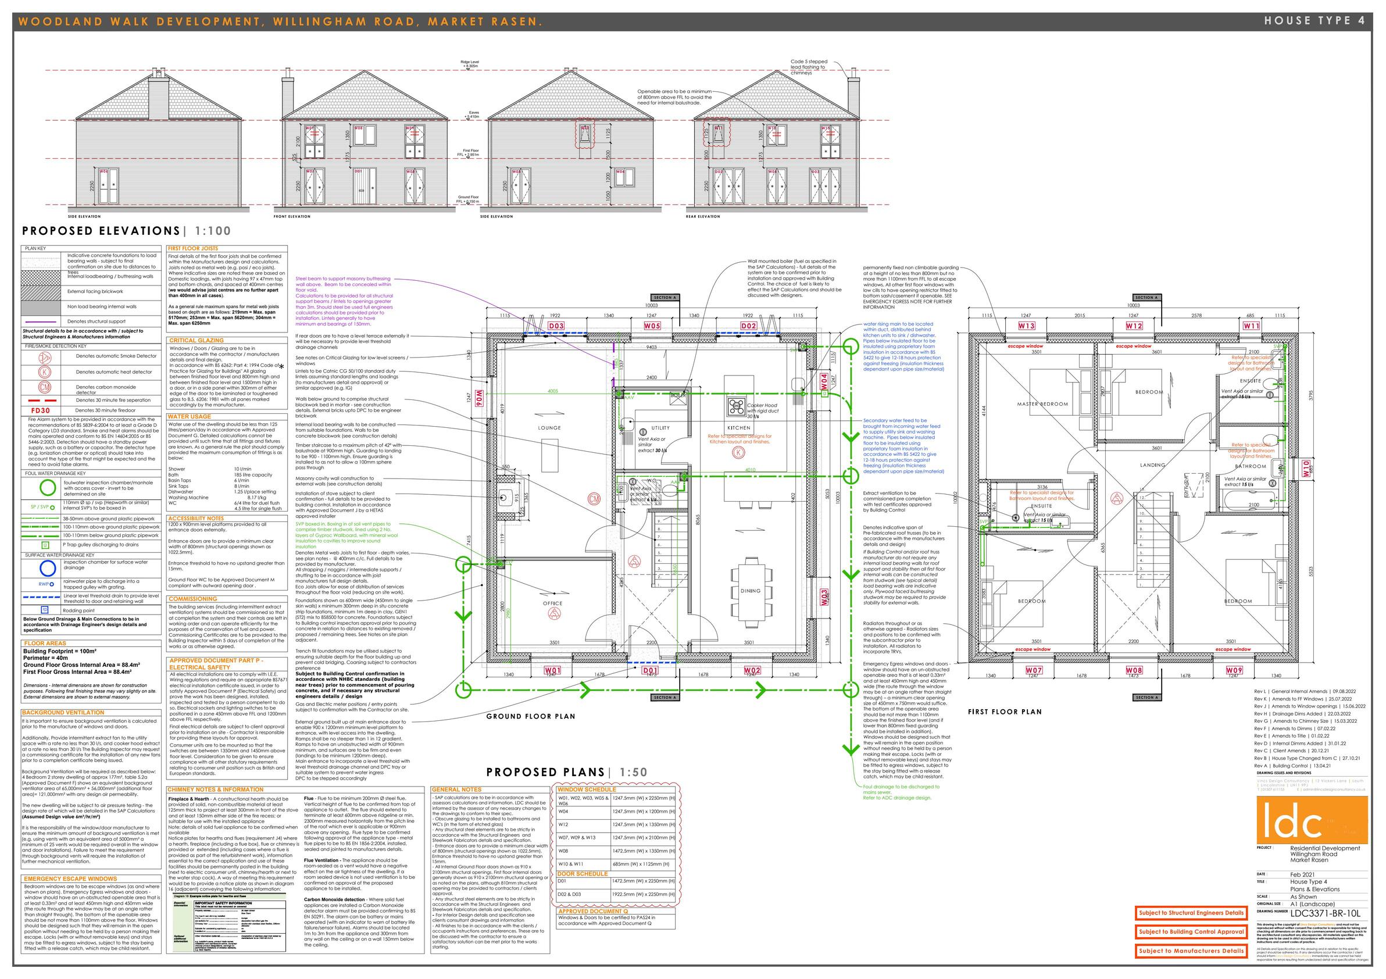The image size is (1386, 979).
Task: Select the 'FIRST FLOOR JOISTS' notes heading
Action: click(193, 249)
